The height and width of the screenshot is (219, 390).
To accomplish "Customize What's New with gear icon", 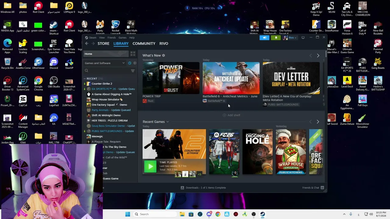I will [x=163, y=55].
